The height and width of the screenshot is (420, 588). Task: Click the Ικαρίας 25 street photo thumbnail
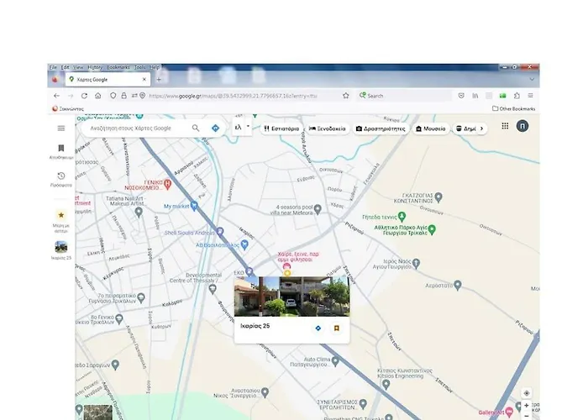[291, 296]
